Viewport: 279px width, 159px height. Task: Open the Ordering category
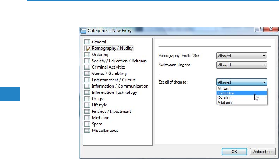pos(100,54)
